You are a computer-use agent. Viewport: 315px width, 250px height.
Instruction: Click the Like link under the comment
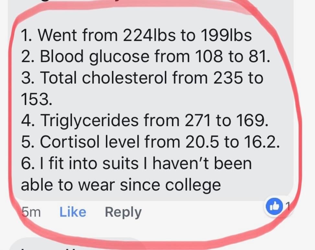(x=73, y=212)
